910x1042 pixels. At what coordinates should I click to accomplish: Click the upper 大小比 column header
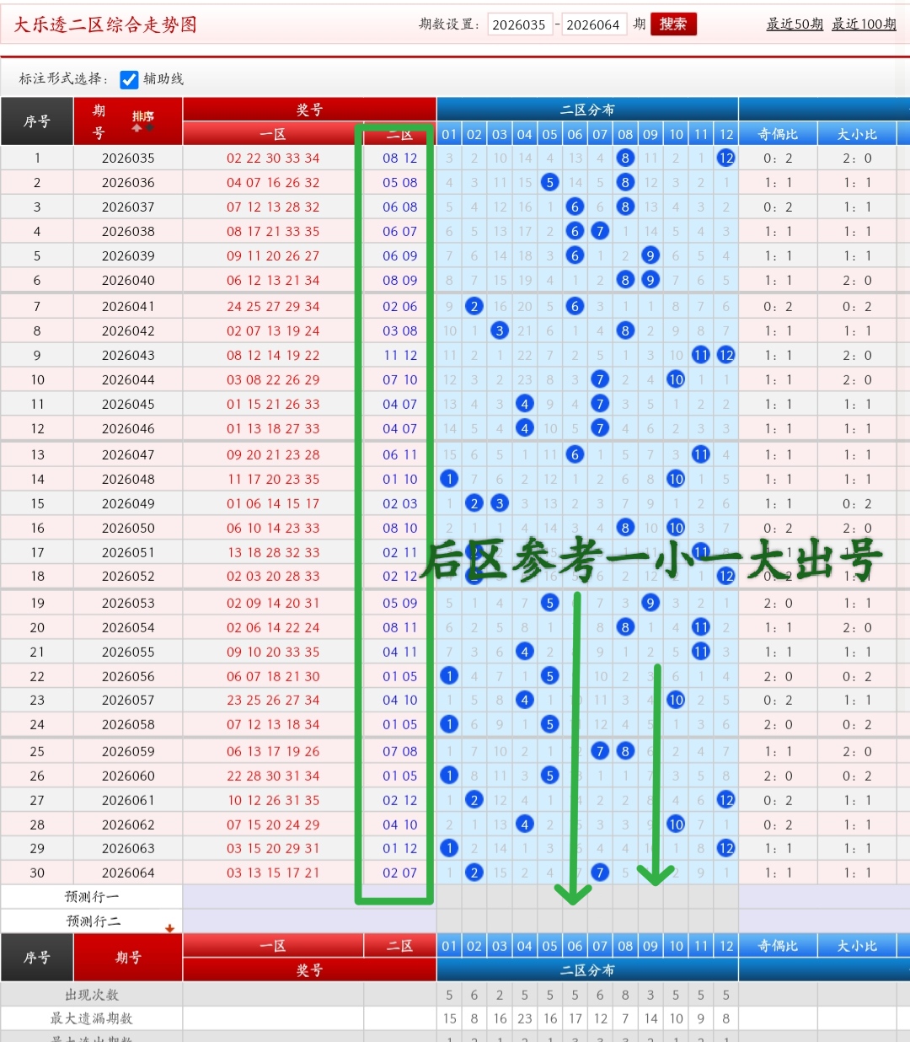(857, 134)
